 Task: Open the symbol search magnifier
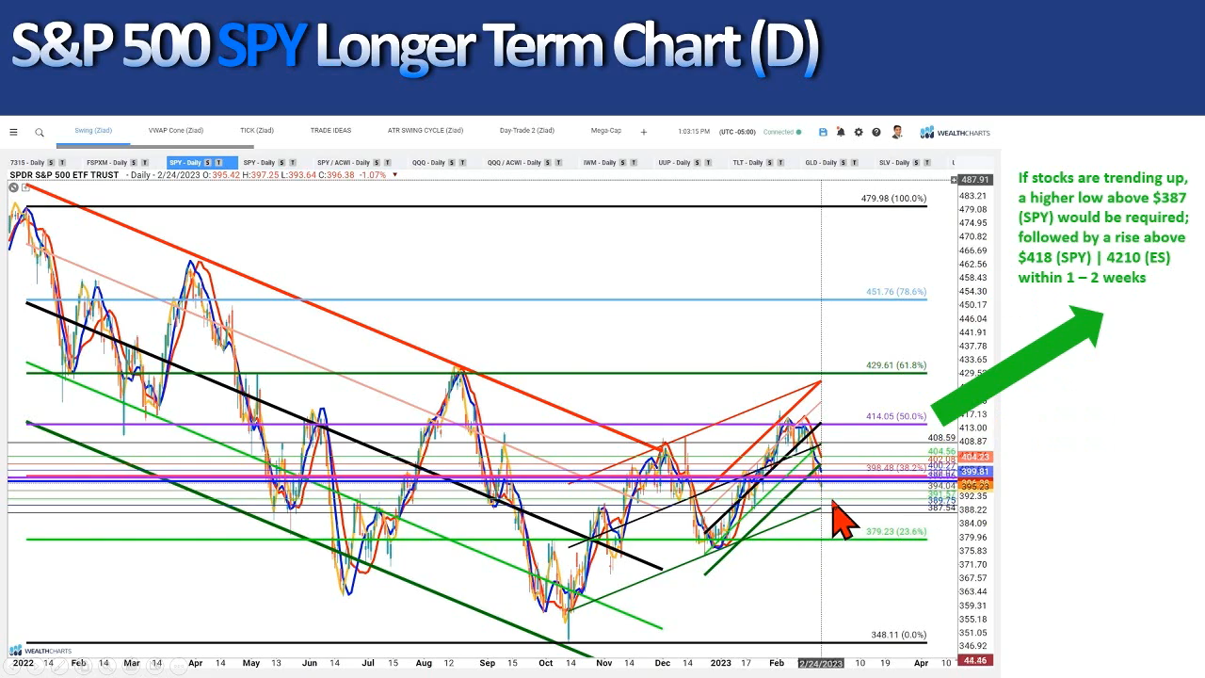point(40,132)
